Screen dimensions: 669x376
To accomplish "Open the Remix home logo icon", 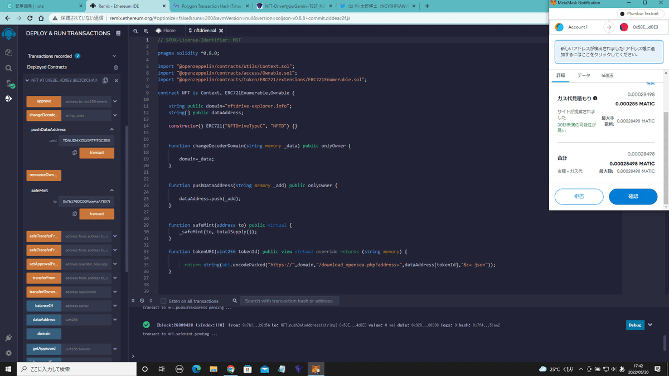I will (x=8, y=34).
